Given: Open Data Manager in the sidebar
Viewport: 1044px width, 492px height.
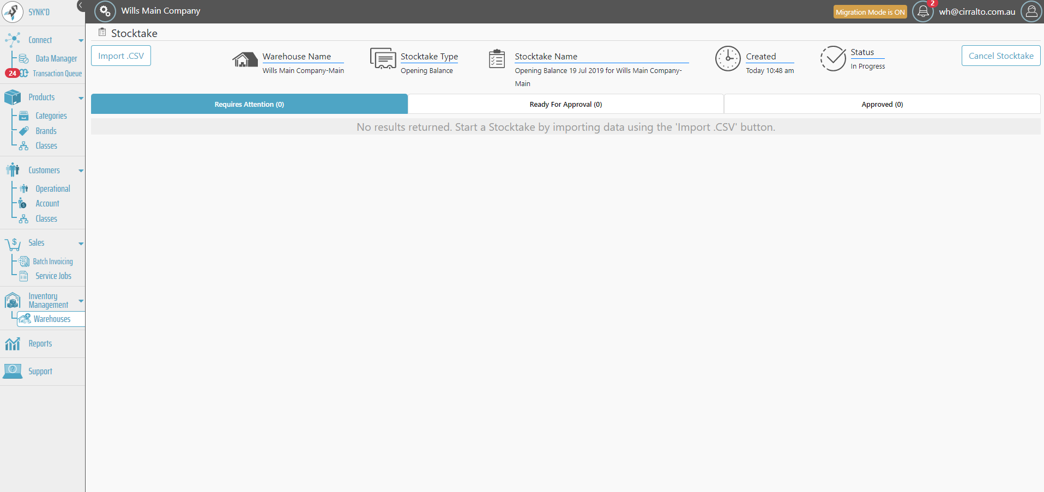Looking at the screenshot, I should 56,58.
